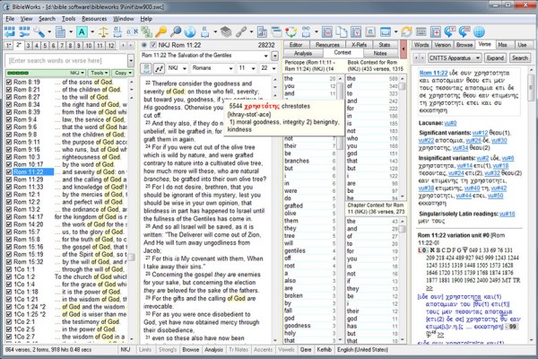Expand the Tools dropdown in search panel
Viewport: 538px width, 359px height.
click(x=98, y=72)
